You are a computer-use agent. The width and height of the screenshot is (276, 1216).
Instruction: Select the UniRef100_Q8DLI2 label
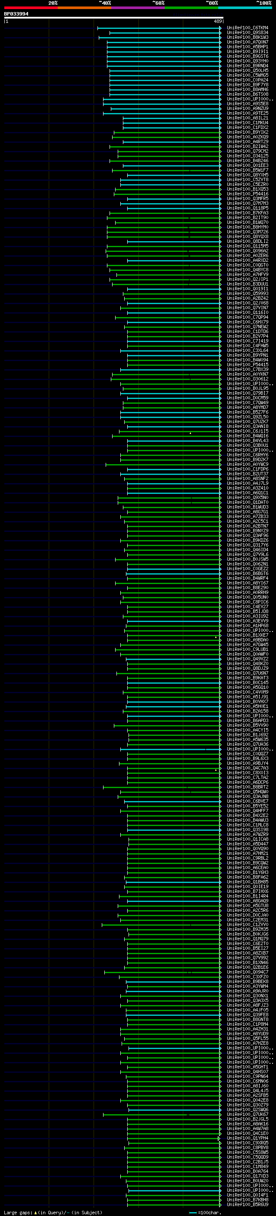point(247,241)
